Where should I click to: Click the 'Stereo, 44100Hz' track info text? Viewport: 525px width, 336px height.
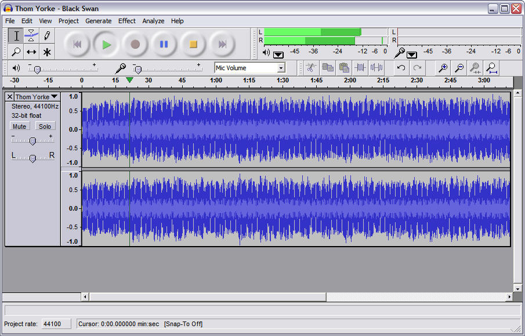click(35, 106)
